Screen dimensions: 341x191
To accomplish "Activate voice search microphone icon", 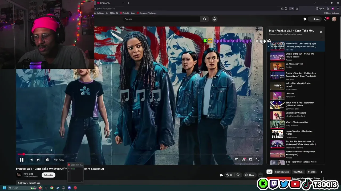I will coord(214,19).
